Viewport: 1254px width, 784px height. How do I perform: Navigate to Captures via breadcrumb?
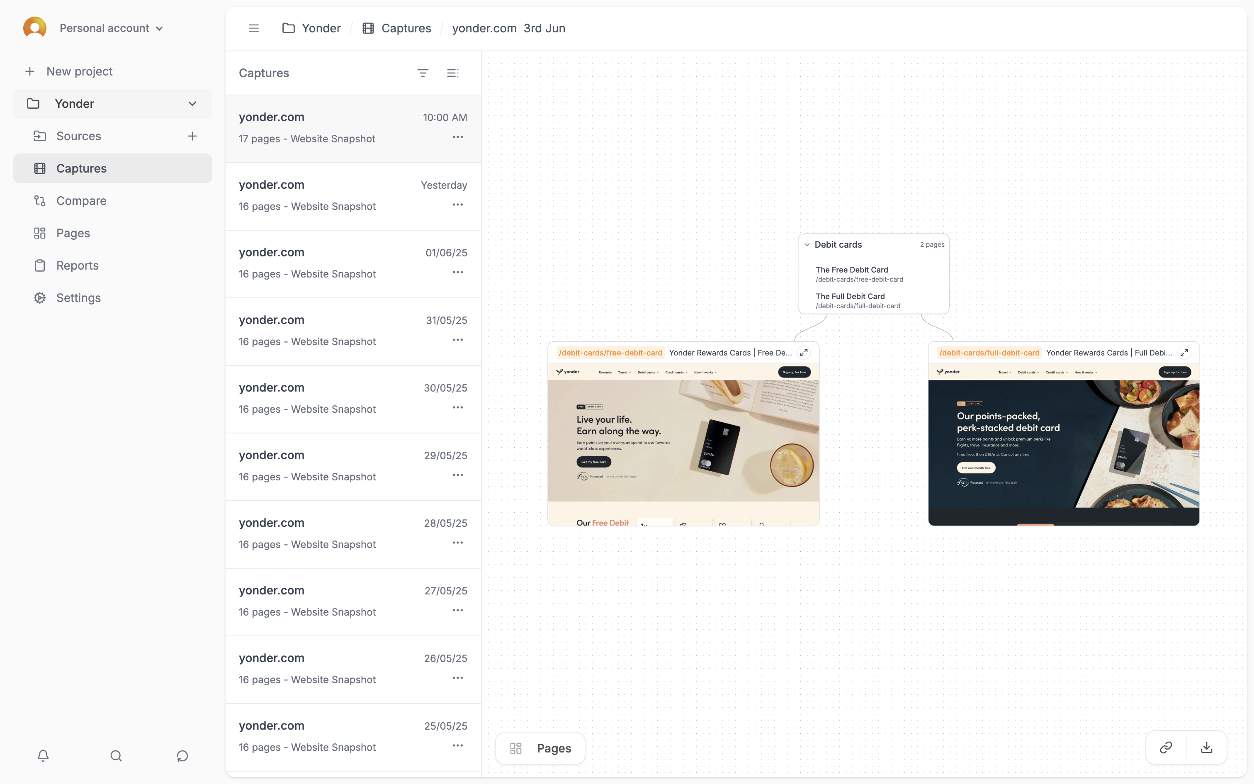pos(406,28)
